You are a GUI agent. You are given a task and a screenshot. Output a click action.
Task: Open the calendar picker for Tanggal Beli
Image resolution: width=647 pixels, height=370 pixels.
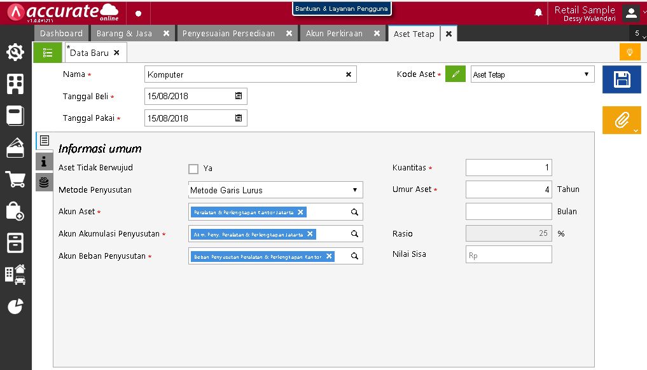pyautogui.click(x=239, y=97)
